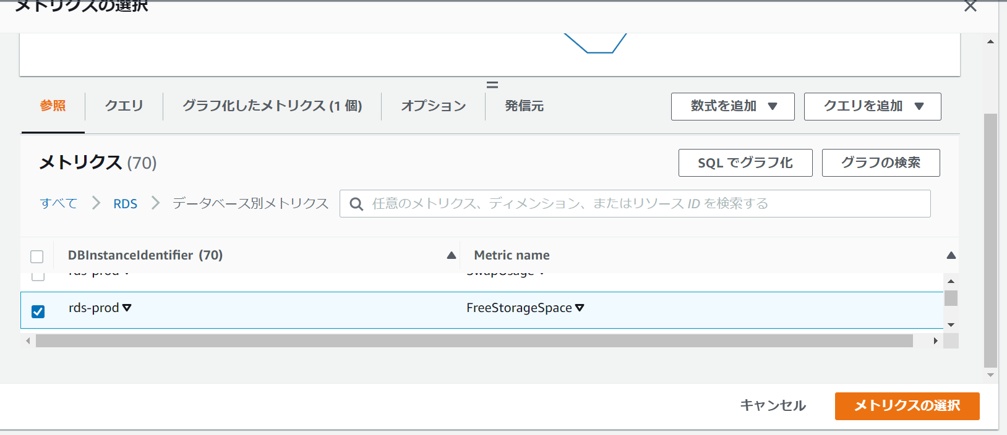This screenshot has height=435, width=1007.
Task: Focus the metrics search input field
Action: pyautogui.click(x=635, y=204)
